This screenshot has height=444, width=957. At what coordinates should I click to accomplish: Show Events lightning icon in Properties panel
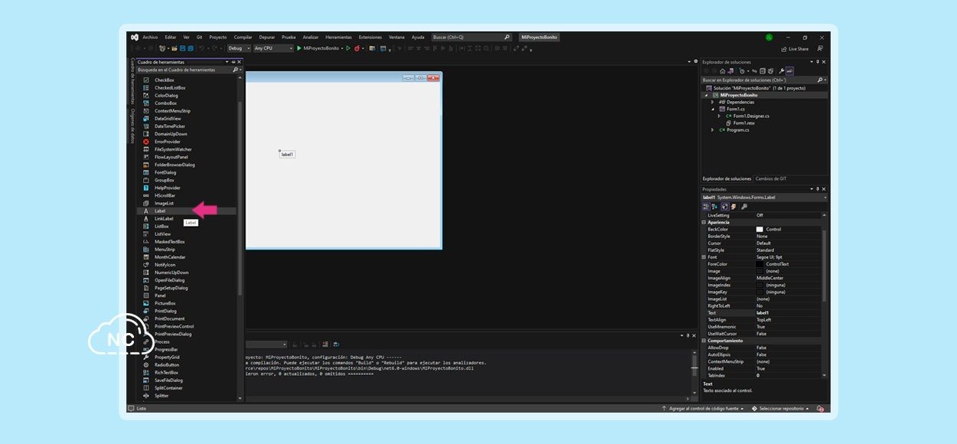tap(733, 206)
